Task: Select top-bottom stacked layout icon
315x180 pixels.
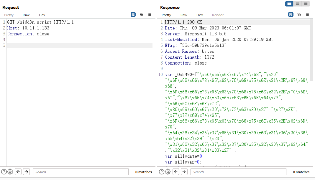Action: point(297,4)
